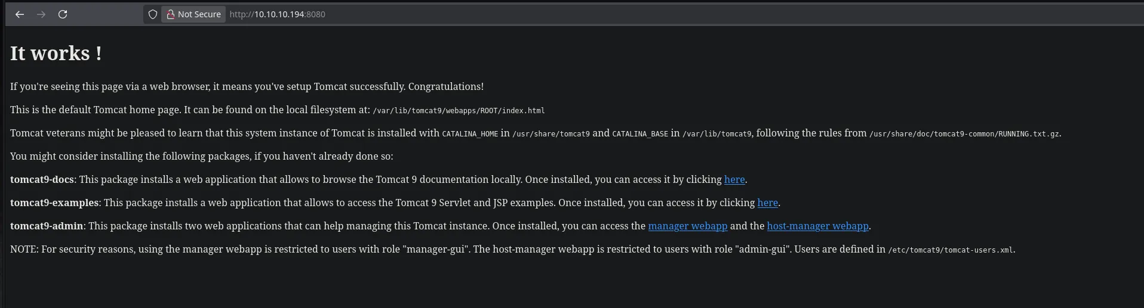Open the tomcat9-examples 'here' link

point(767,203)
